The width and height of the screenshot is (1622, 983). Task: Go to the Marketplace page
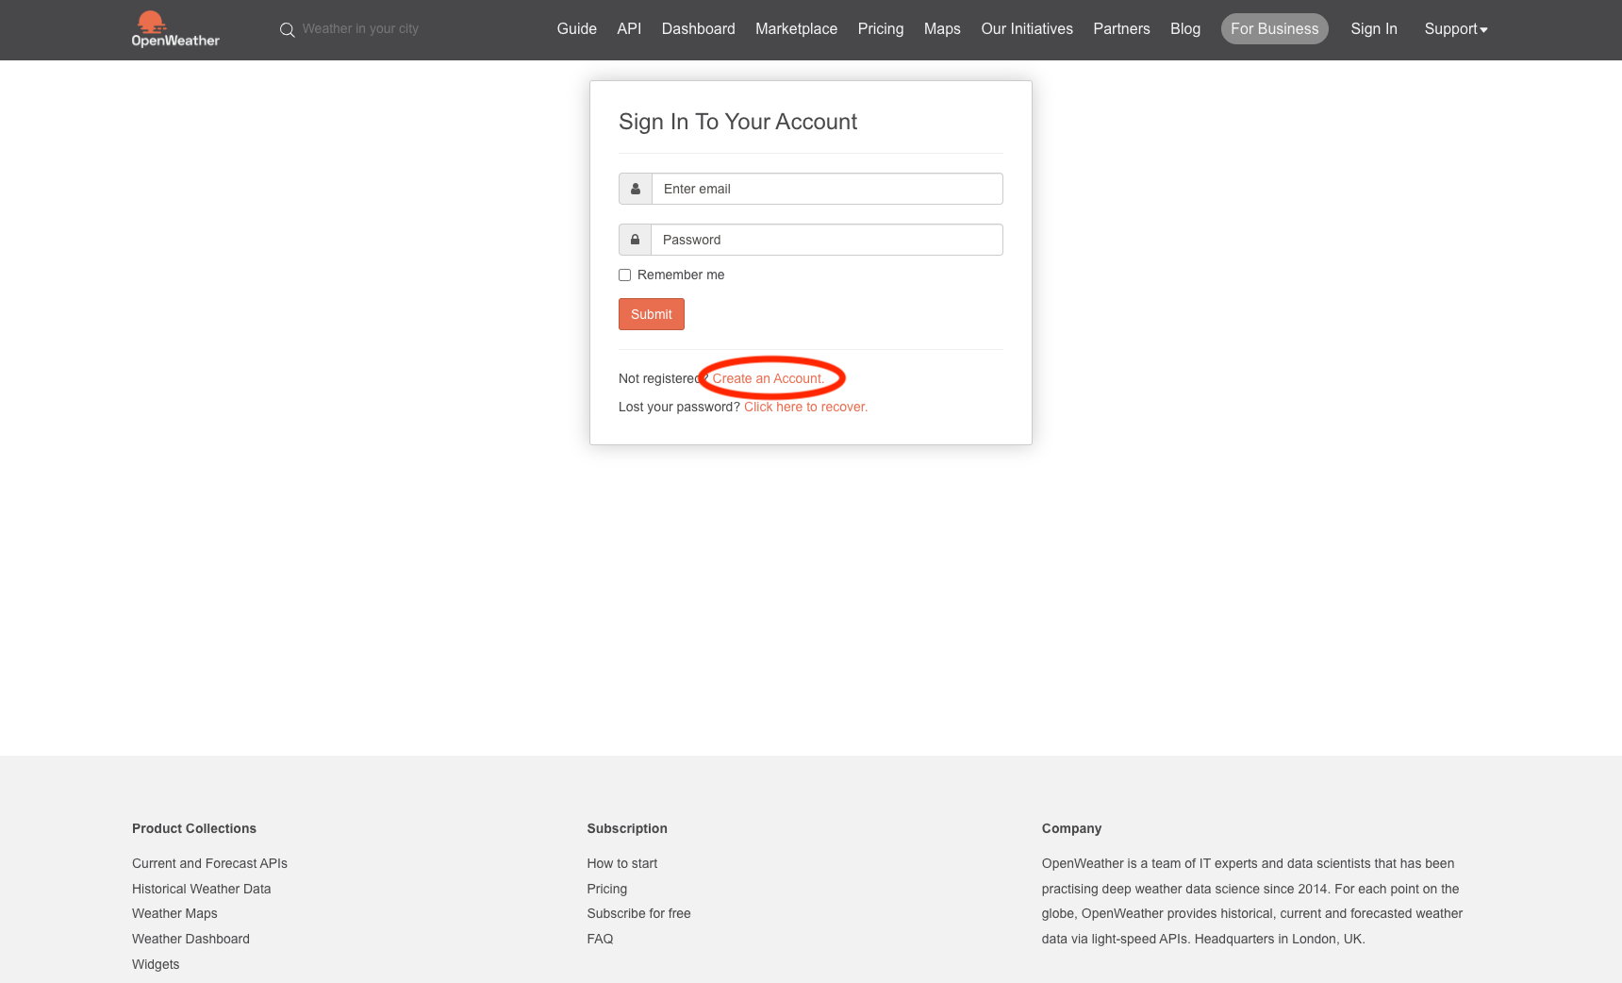coord(796,29)
